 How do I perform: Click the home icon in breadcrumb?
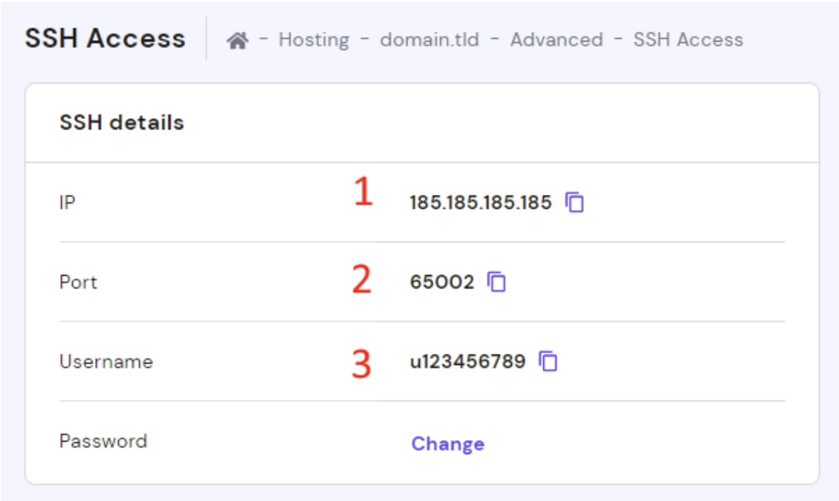pyautogui.click(x=238, y=40)
